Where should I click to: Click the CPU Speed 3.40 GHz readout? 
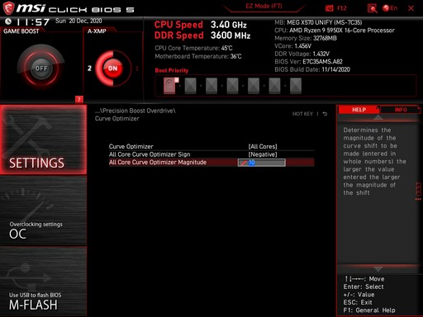201,25
